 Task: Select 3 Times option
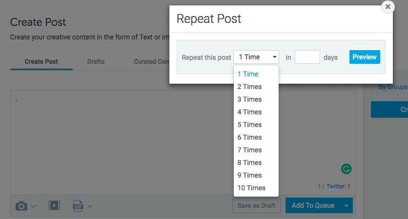[249, 99]
